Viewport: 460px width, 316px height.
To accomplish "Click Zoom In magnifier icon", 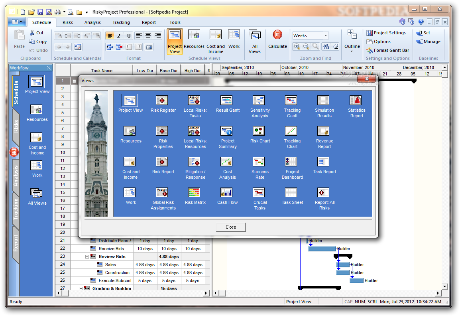I will pyautogui.click(x=297, y=46).
